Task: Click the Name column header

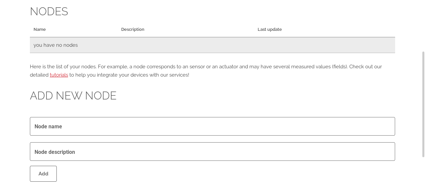Action: tap(40, 30)
